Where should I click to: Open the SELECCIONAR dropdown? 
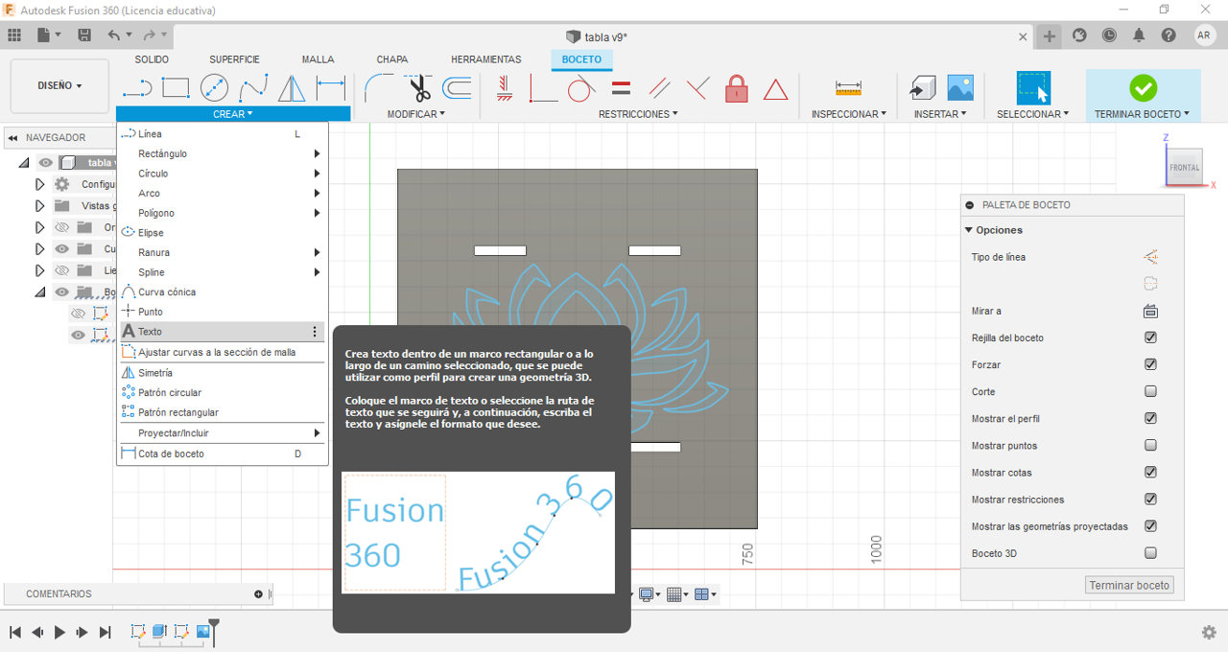tap(1032, 114)
